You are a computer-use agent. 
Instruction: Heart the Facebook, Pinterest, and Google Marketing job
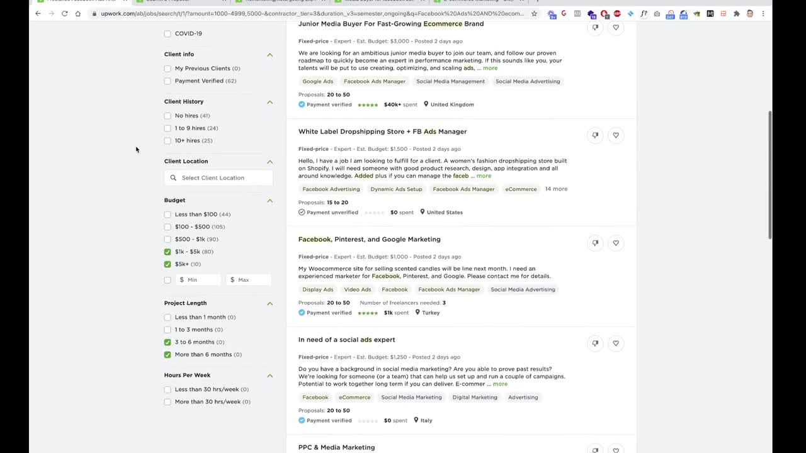616,242
